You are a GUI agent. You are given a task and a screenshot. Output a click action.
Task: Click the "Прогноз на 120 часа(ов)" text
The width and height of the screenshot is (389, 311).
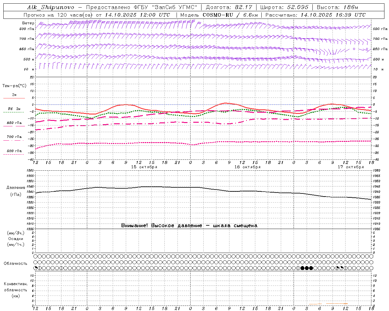tap(59, 15)
